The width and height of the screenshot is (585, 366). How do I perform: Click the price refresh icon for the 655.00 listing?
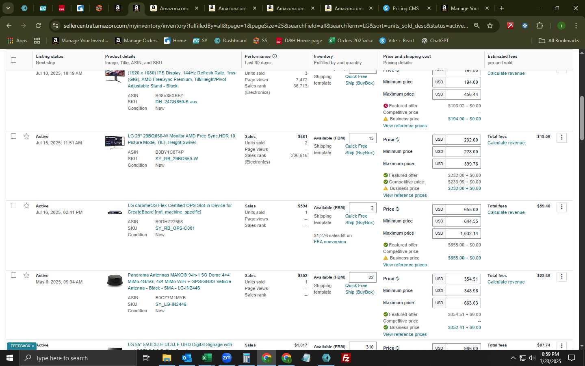[x=397, y=209]
